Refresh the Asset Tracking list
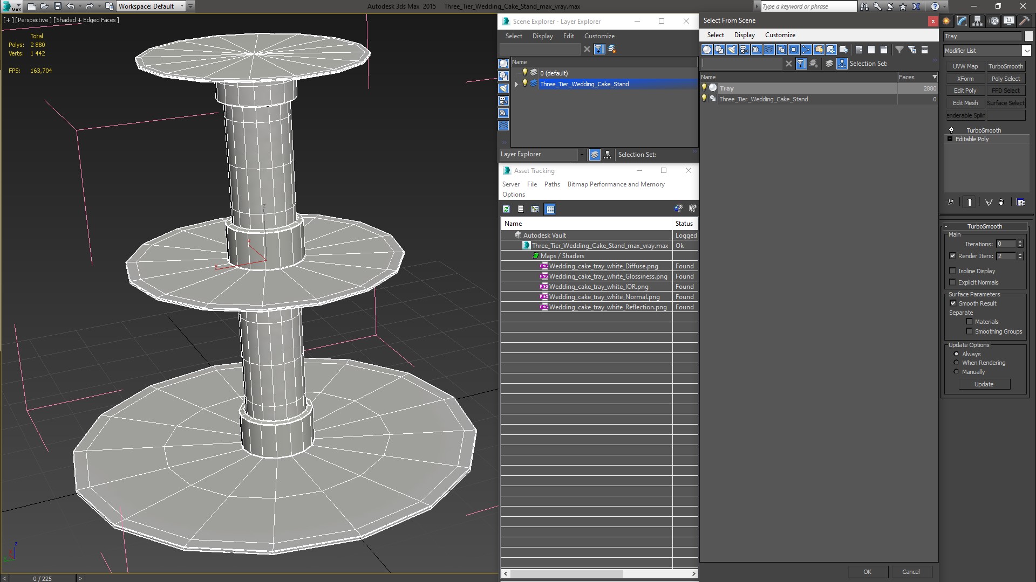 point(506,209)
